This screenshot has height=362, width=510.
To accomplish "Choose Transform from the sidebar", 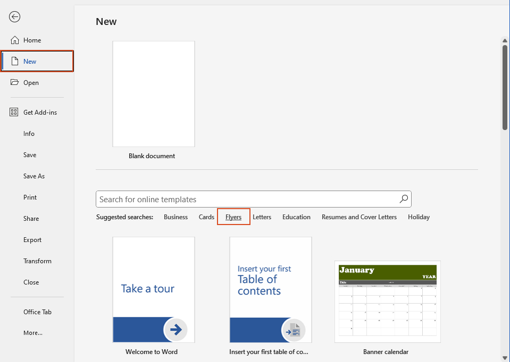I will coord(37,261).
